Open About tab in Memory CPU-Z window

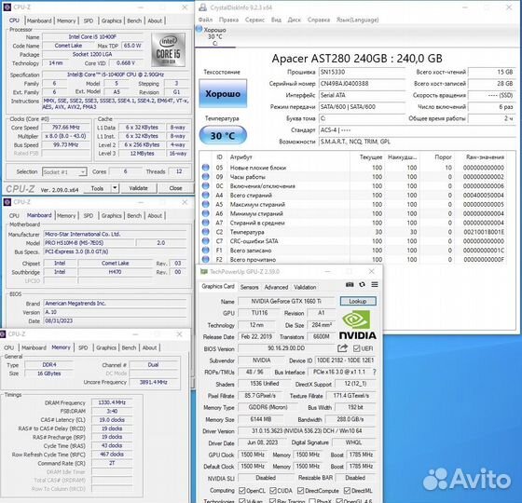point(149,347)
